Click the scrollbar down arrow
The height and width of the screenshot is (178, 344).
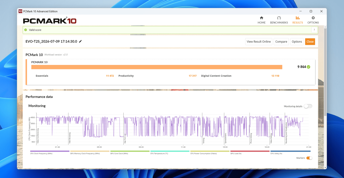(325, 168)
